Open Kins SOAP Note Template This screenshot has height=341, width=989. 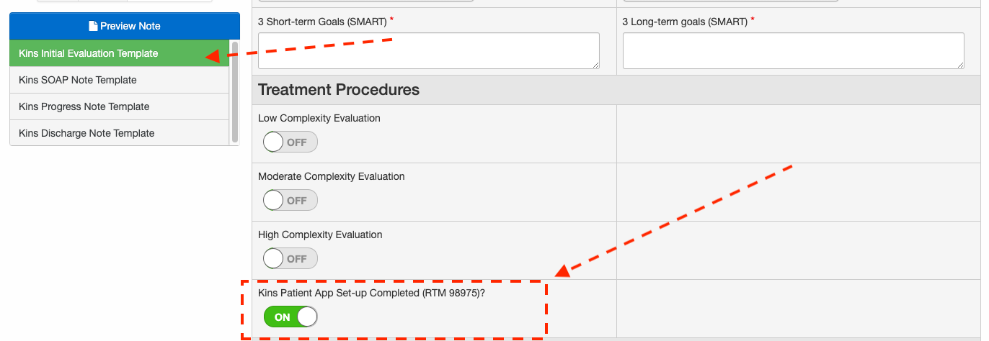pyautogui.click(x=78, y=80)
